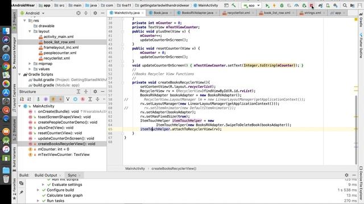Open Resource Manager side panel

click(x=14, y=53)
